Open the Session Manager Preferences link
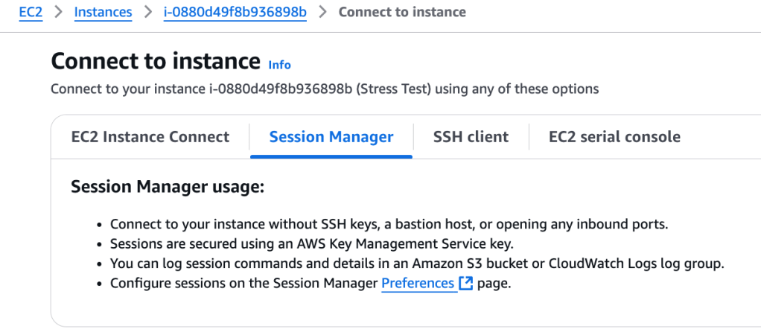761x332 pixels. [418, 284]
